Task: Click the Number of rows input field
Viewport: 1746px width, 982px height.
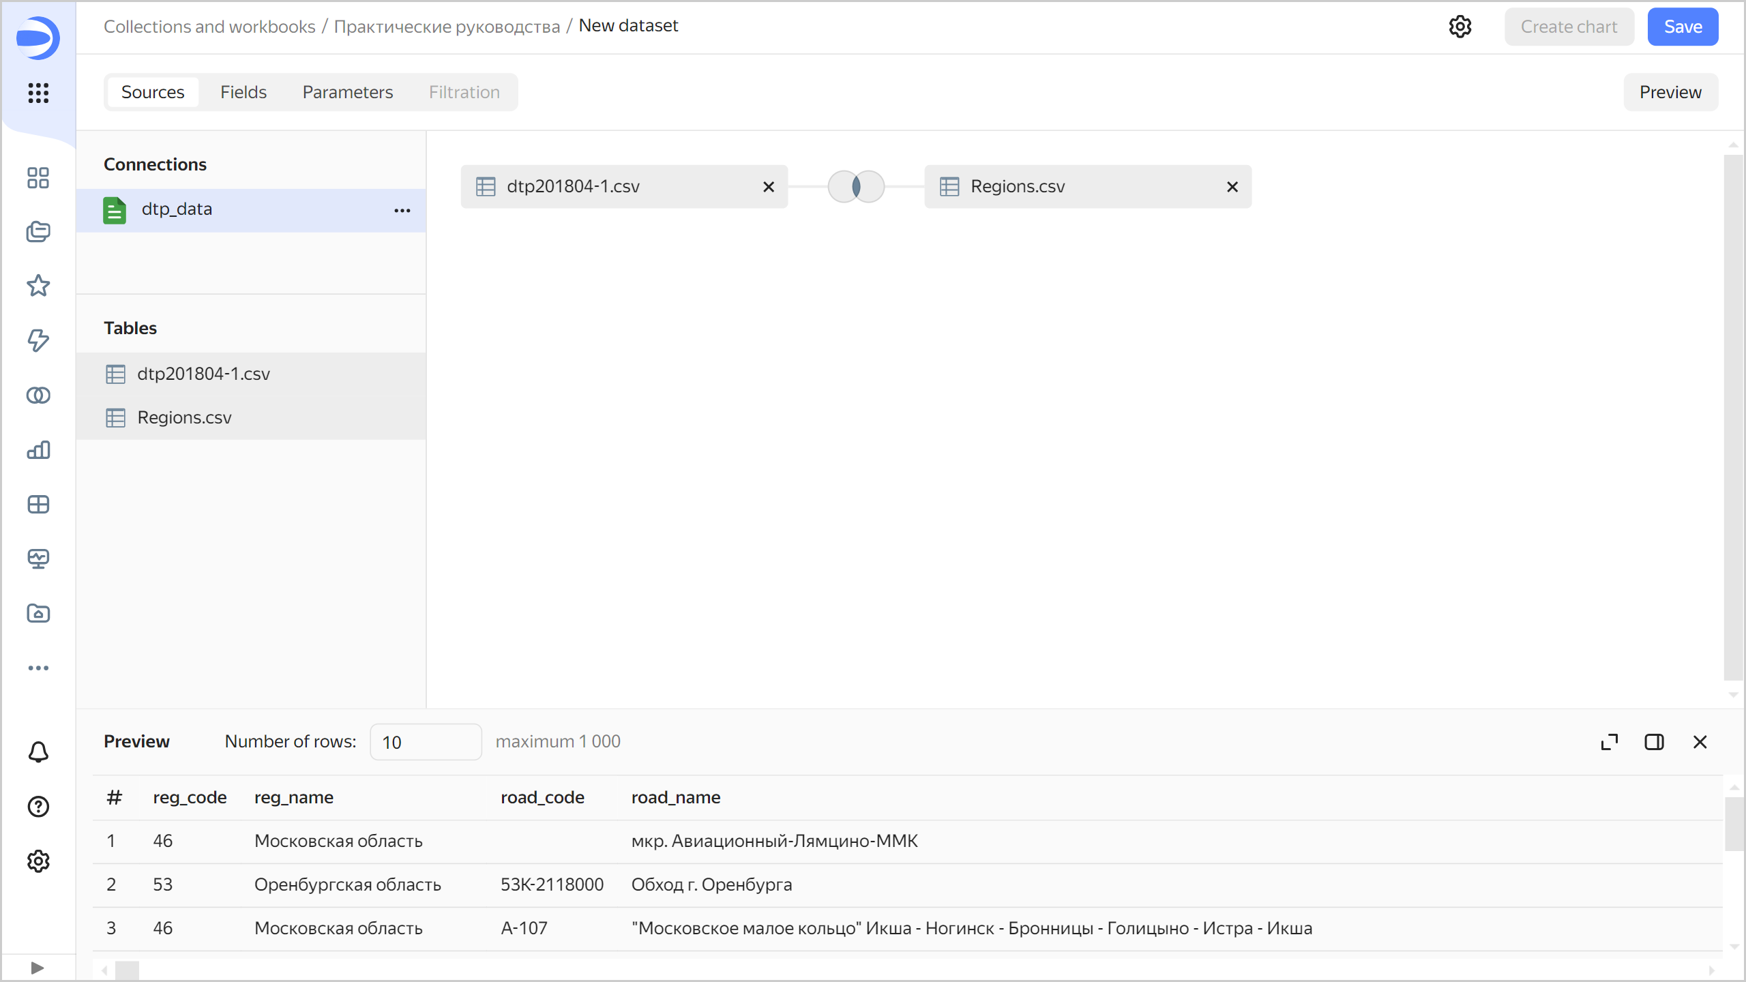Action: (x=426, y=742)
